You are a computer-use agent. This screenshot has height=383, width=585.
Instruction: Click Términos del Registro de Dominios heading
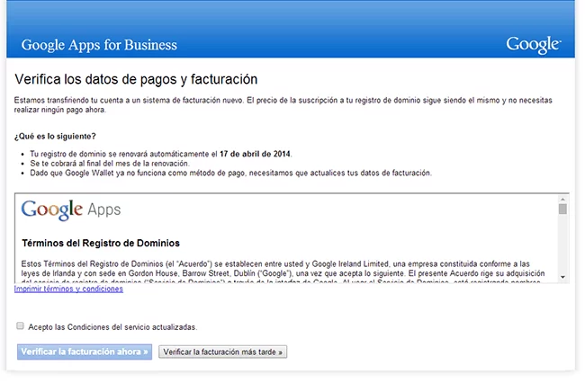(x=101, y=244)
